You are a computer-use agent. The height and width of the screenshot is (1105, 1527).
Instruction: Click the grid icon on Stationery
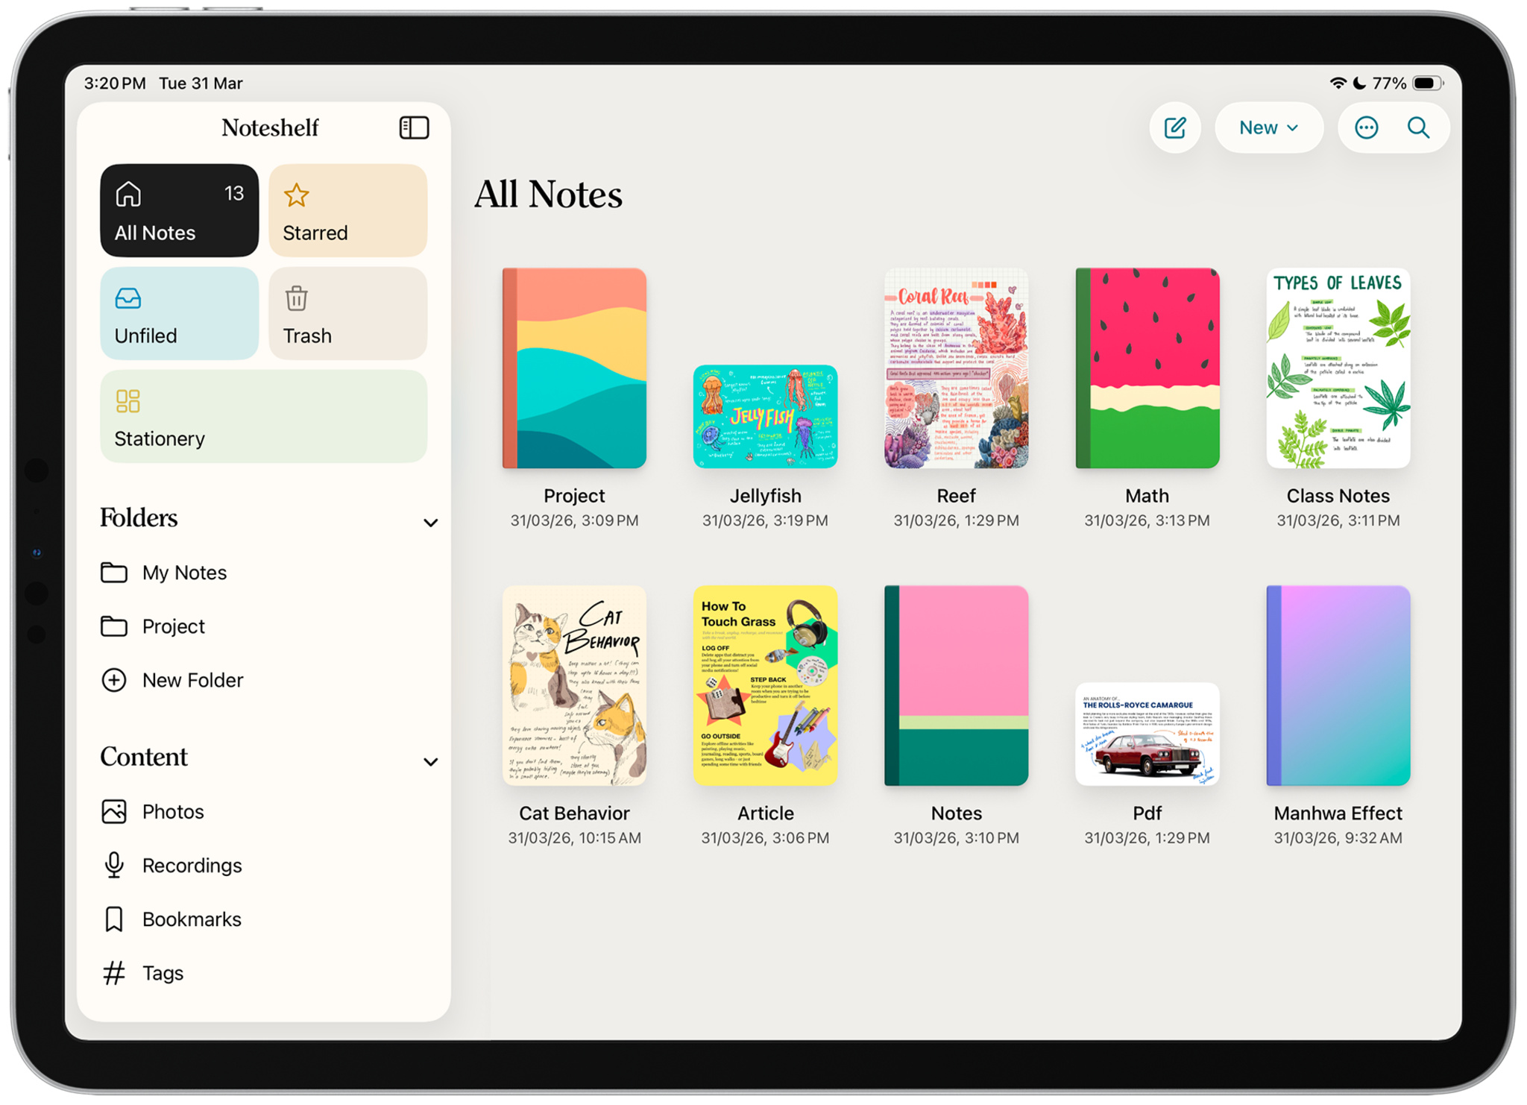click(x=127, y=401)
